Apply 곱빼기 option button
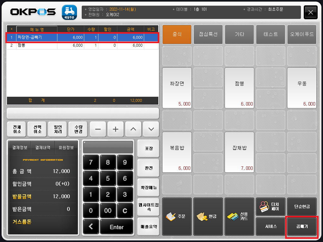Viewport: 323px width, 242px height. point(302,227)
